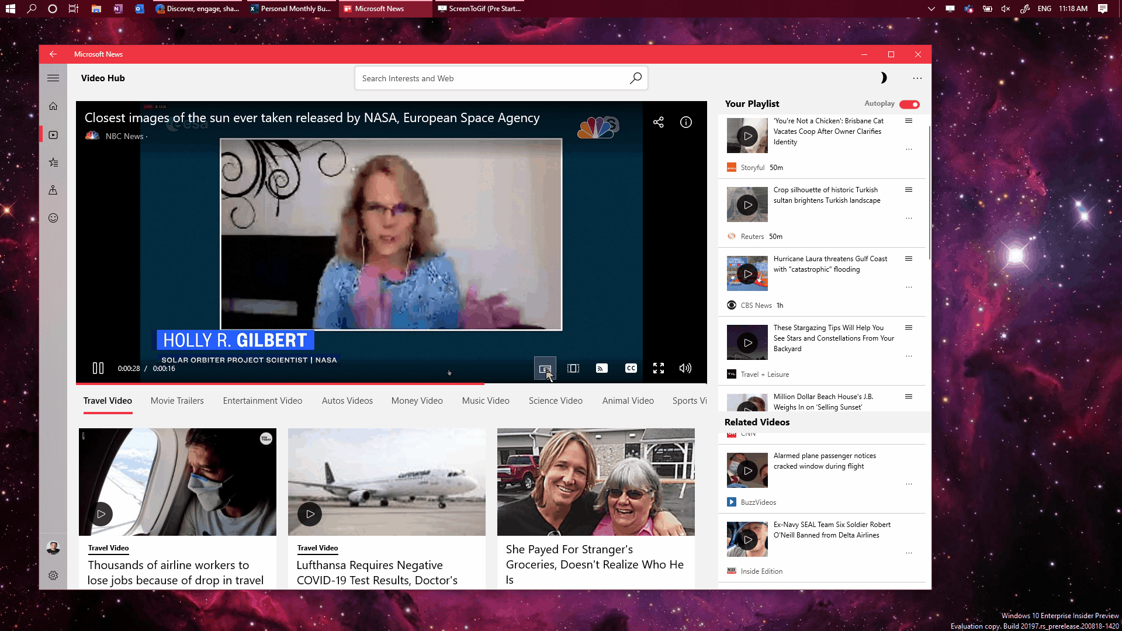Open Task View in the taskbar

click(x=74, y=9)
